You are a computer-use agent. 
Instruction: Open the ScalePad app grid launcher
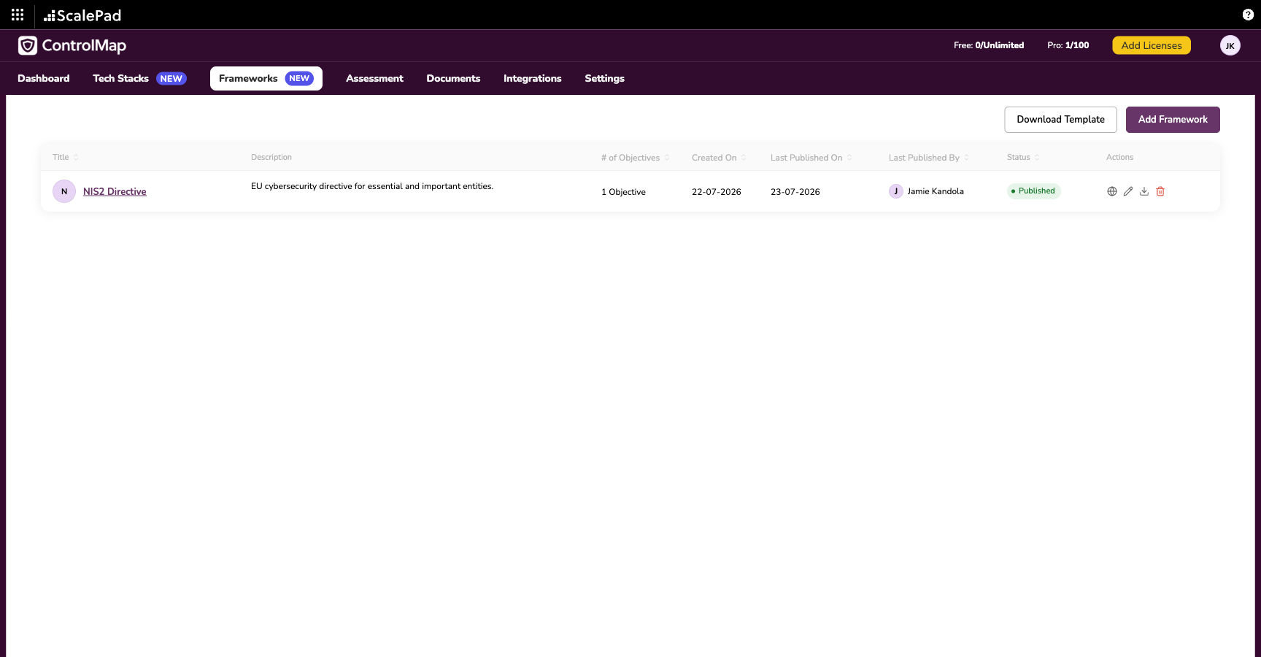18,15
